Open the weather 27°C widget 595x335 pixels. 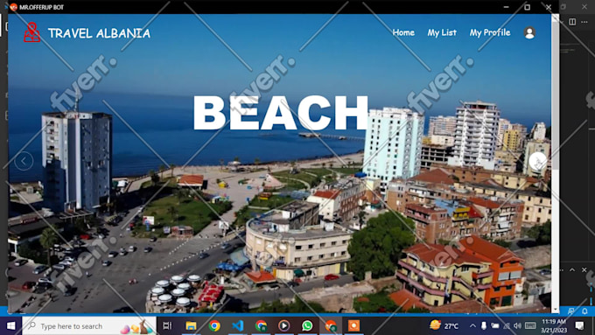click(444, 325)
